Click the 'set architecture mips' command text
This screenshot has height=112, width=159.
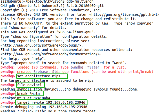pos(39,76)
